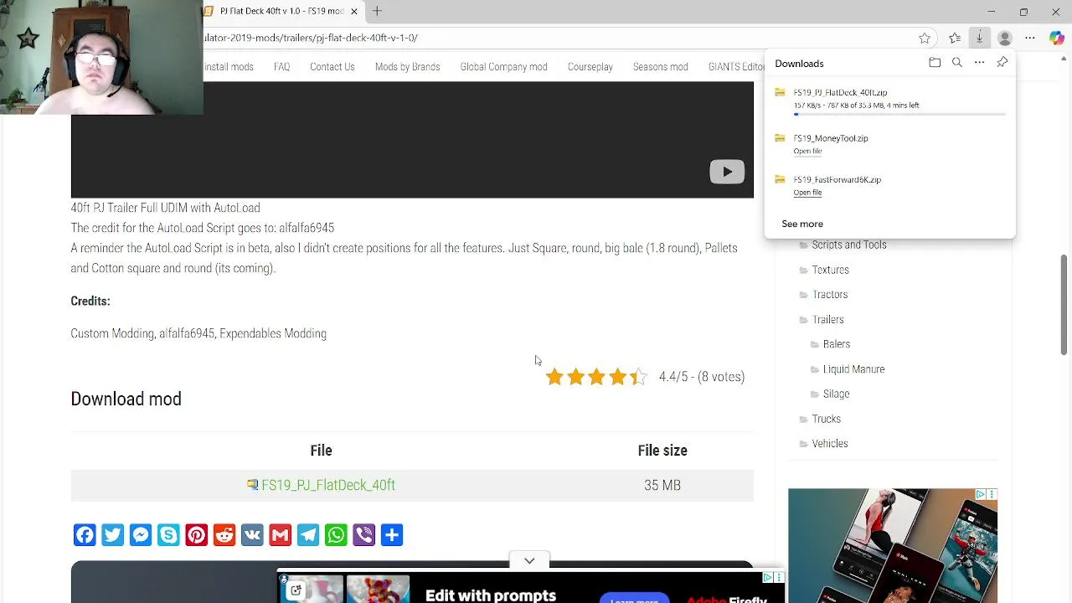The height and width of the screenshot is (603, 1072).
Task: Share via the Telegram icon
Action: coord(308,535)
